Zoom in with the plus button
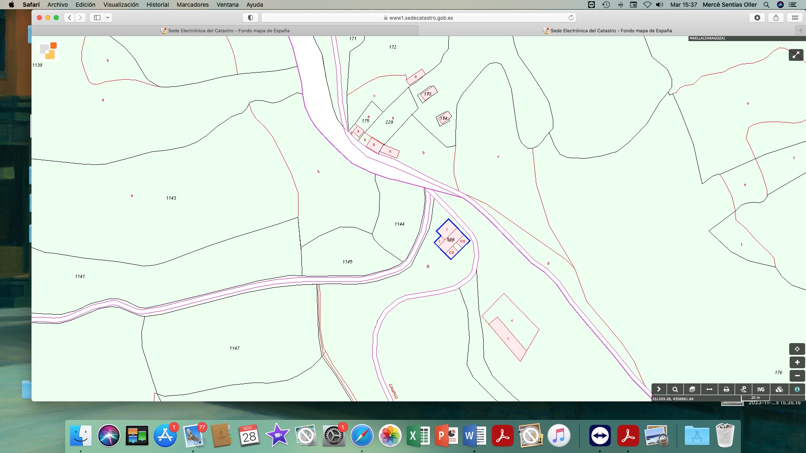The width and height of the screenshot is (806, 453). [797, 362]
